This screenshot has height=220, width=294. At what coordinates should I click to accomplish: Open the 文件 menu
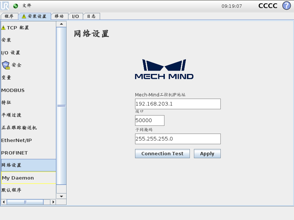click(27, 6)
